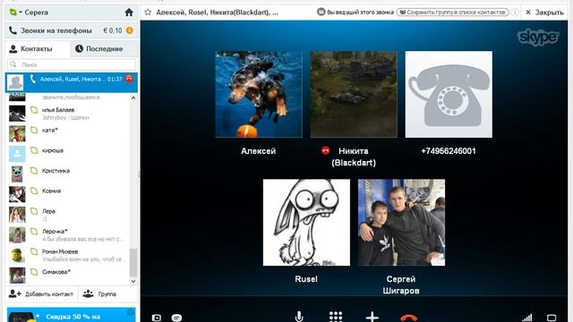Click the orange credit alert icon
This screenshot has width=573, height=322.
[x=129, y=30]
